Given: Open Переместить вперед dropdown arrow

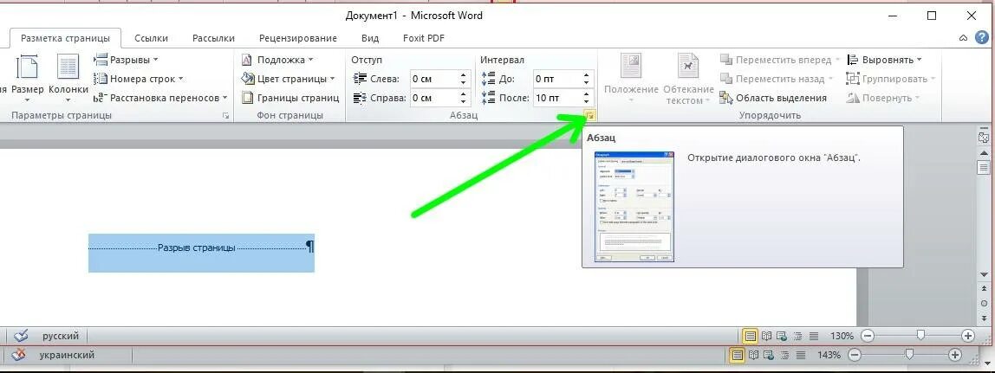Looking at the screenshot, I should [x=837, y=60].
